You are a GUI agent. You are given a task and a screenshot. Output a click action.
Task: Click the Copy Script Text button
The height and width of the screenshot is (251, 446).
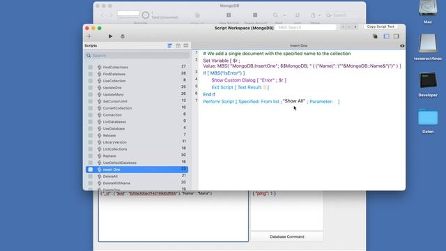click(x=380, y=26)
